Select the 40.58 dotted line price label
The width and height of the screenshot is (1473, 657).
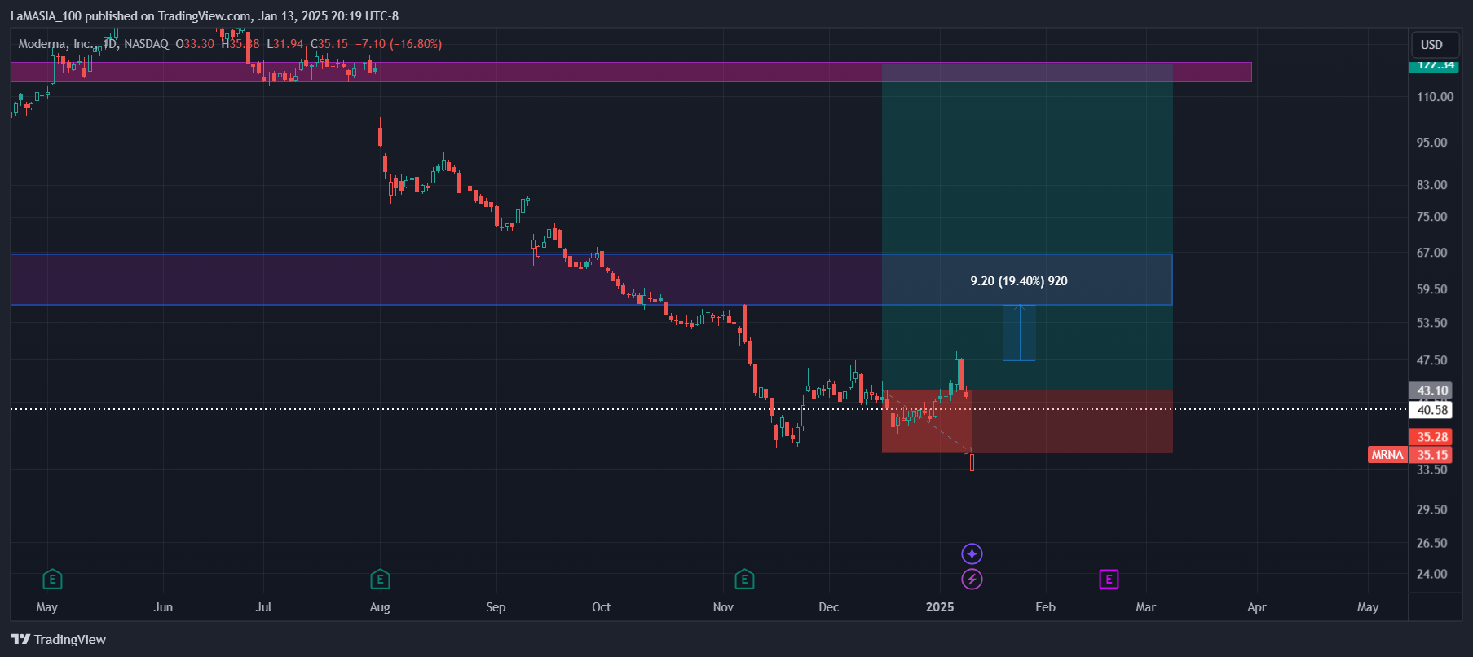pyautogui.click(x=1432, y=410)
